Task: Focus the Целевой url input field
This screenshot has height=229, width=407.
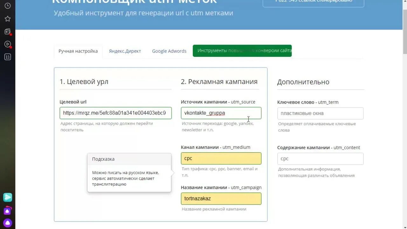Action: point(116,113)
